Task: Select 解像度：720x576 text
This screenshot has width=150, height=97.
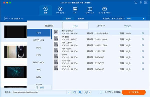Action: 95,63
